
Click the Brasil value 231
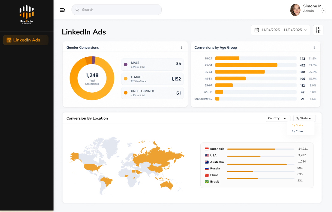click(x=300, y=181)
